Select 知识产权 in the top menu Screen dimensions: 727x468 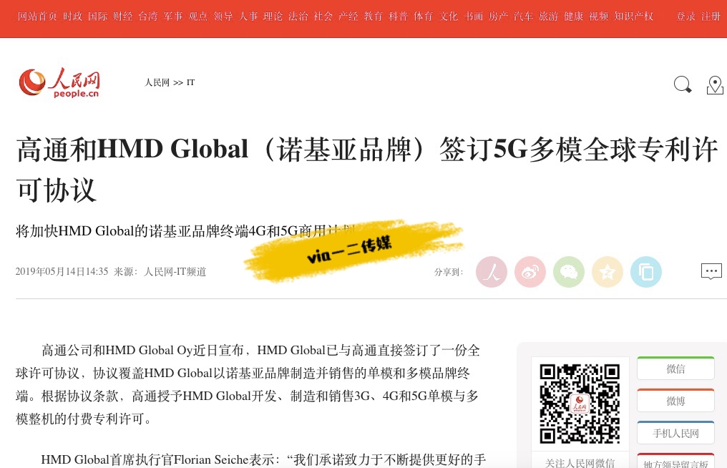coord(634,16)
